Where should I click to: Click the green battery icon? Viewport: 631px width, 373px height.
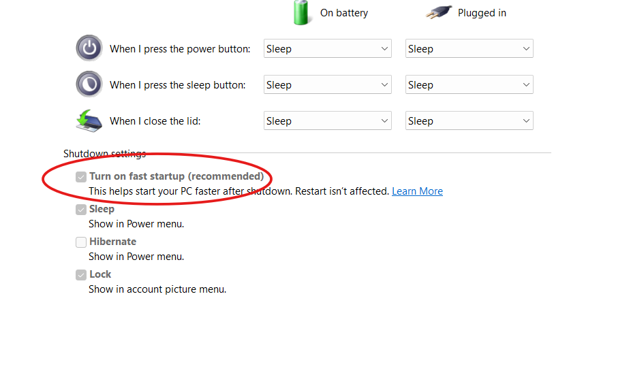(x=301, y=13)
